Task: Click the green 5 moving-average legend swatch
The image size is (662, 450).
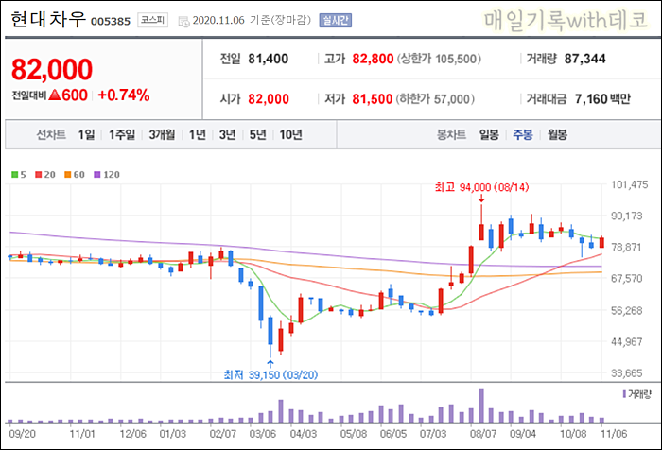Action: 15,174
